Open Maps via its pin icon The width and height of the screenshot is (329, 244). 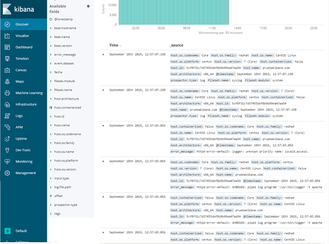[7, 81]
